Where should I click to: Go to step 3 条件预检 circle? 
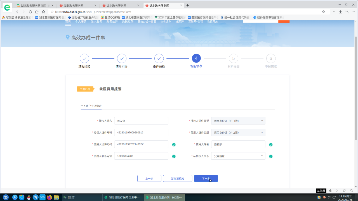click(159, 58)
